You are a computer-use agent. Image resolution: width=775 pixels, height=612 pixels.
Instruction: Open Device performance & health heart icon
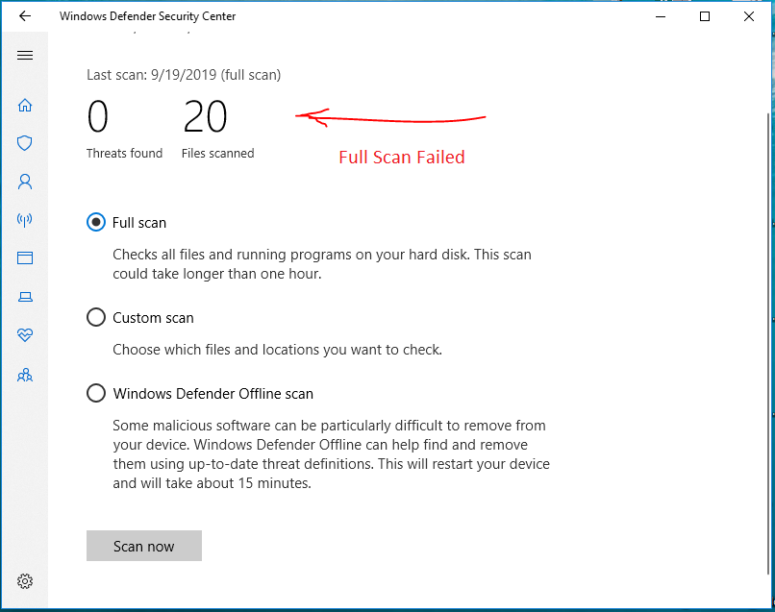coord(25,335)
